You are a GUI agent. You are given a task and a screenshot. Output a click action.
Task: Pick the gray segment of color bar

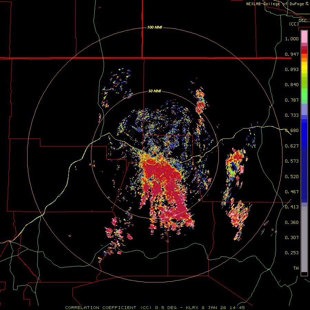point(304,239)
